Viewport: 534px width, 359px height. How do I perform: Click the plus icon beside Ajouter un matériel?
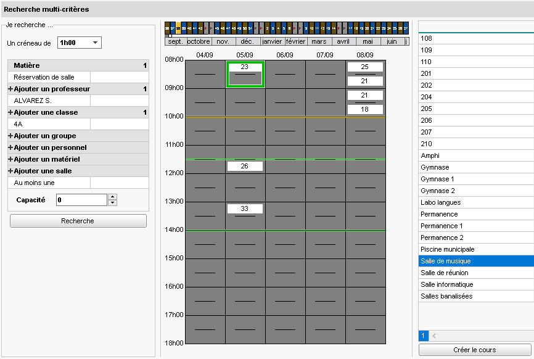[x=10, y=159]
